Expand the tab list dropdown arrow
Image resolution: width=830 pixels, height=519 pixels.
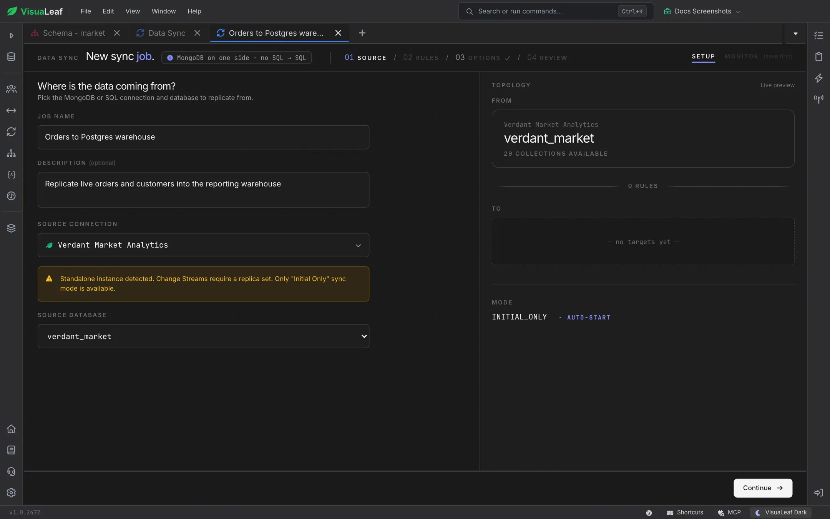click(795, 33)
